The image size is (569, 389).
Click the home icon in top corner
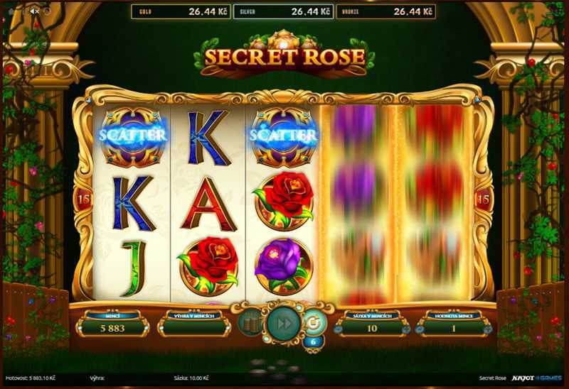tap(11, 11)
